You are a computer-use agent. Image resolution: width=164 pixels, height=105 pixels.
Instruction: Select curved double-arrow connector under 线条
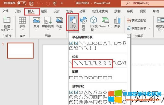click(x=110, y=63)
